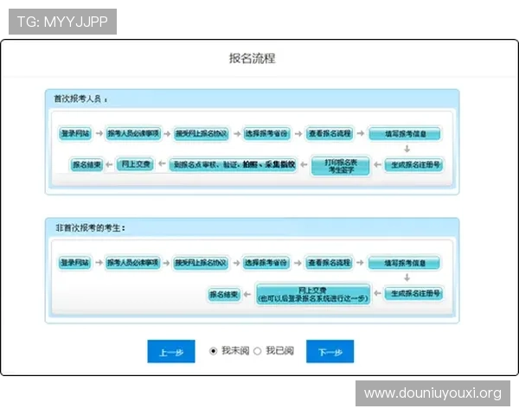Select the 我未阅 radio button
This screenshot has height=415, width=519.
[x=214, y=351]
